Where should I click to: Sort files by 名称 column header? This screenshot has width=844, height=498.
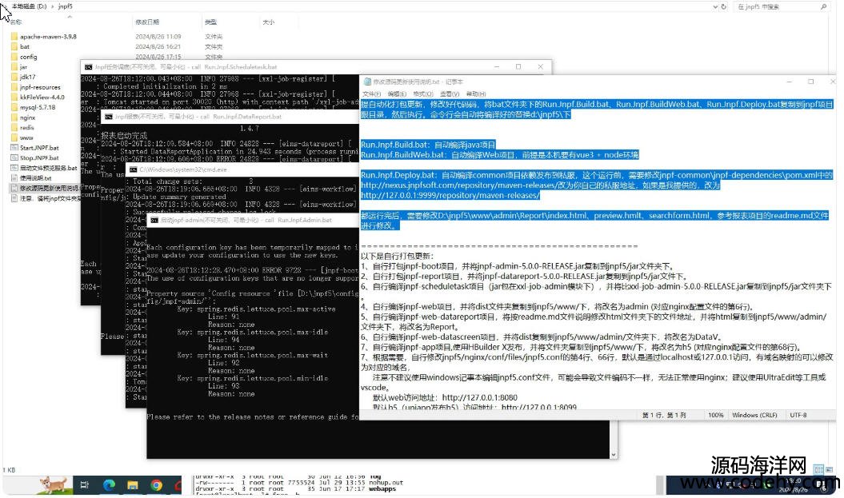(16, 22)
